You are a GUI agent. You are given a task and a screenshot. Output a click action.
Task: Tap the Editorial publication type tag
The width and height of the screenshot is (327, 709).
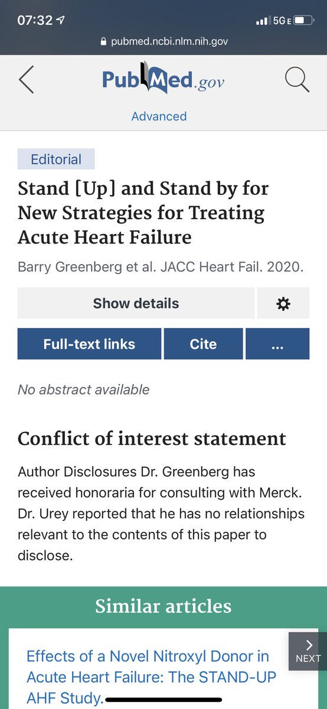click(x=56, y=159)
